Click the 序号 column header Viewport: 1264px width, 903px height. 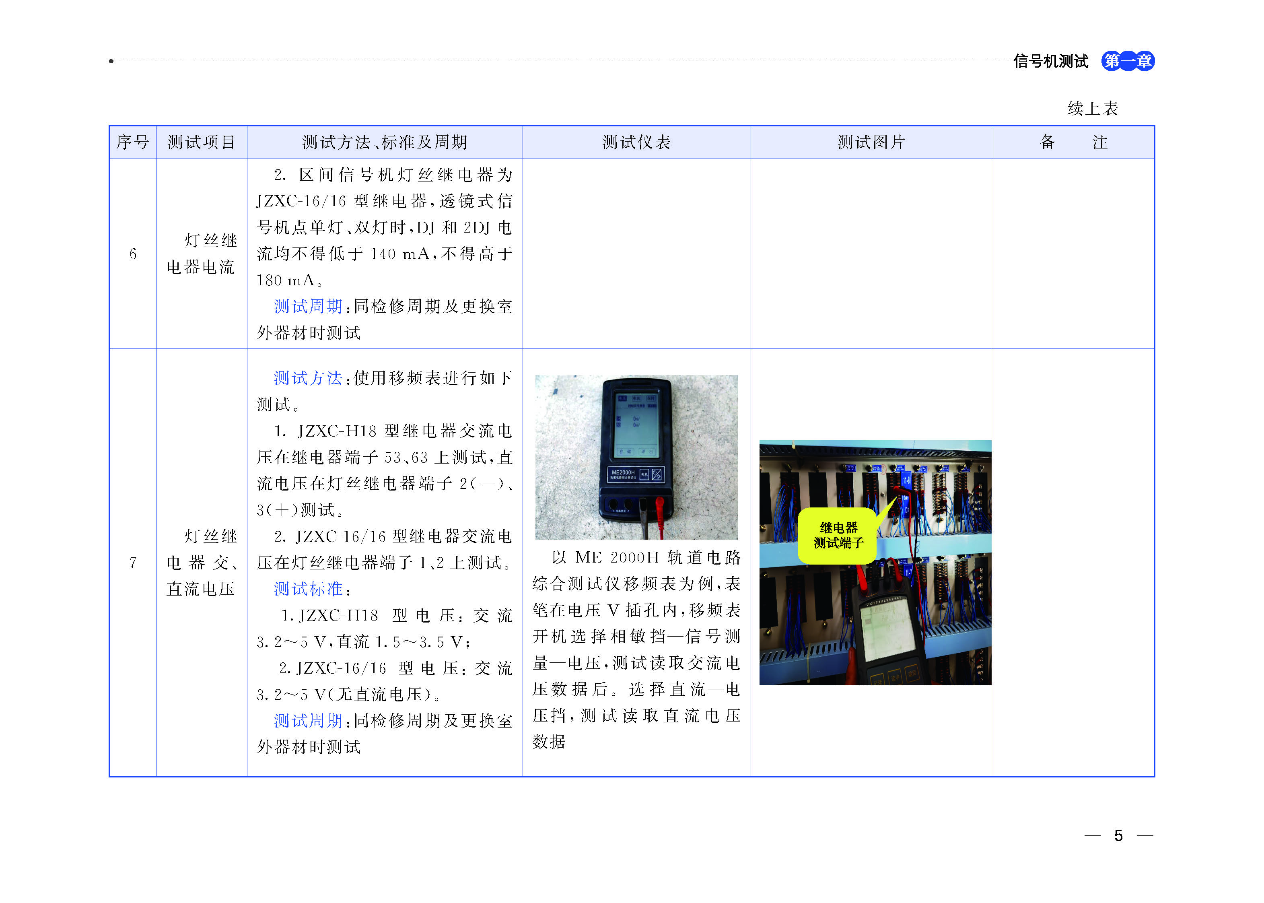click(x=132, y=142)
